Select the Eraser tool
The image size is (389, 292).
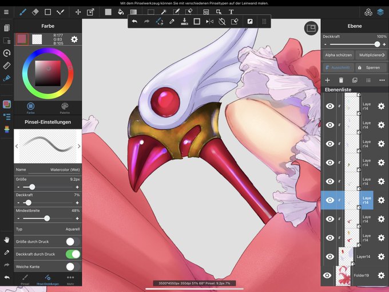point(35,12)
